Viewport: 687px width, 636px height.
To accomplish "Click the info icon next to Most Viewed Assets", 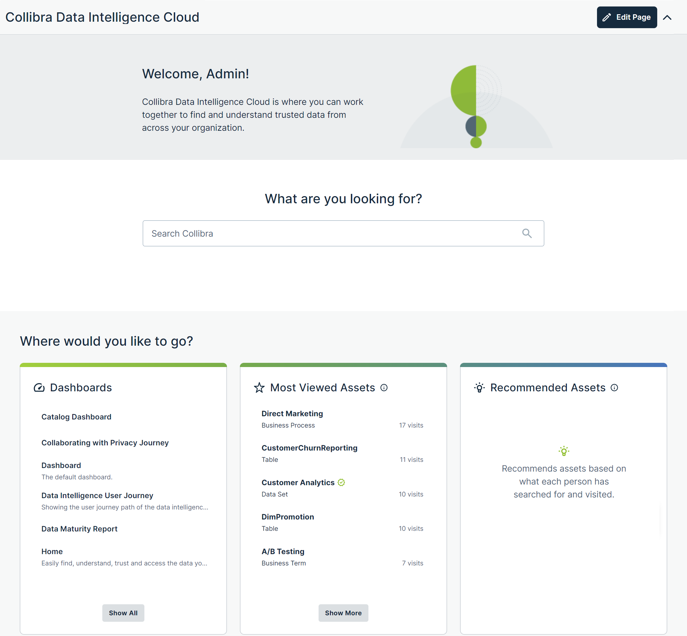I will (x=384, y=388).
